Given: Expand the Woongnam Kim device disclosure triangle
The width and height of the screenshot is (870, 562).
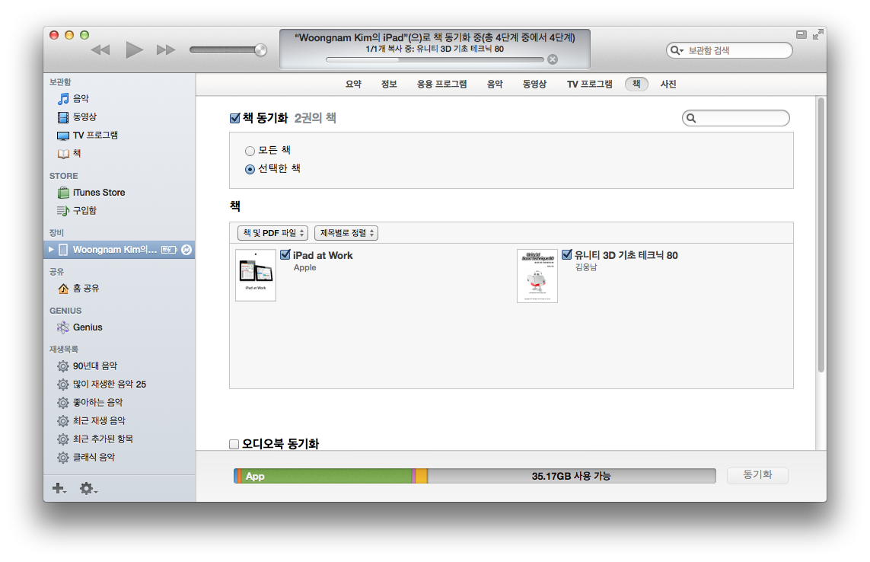Looking at the screenshot, I should pos(51,250).
